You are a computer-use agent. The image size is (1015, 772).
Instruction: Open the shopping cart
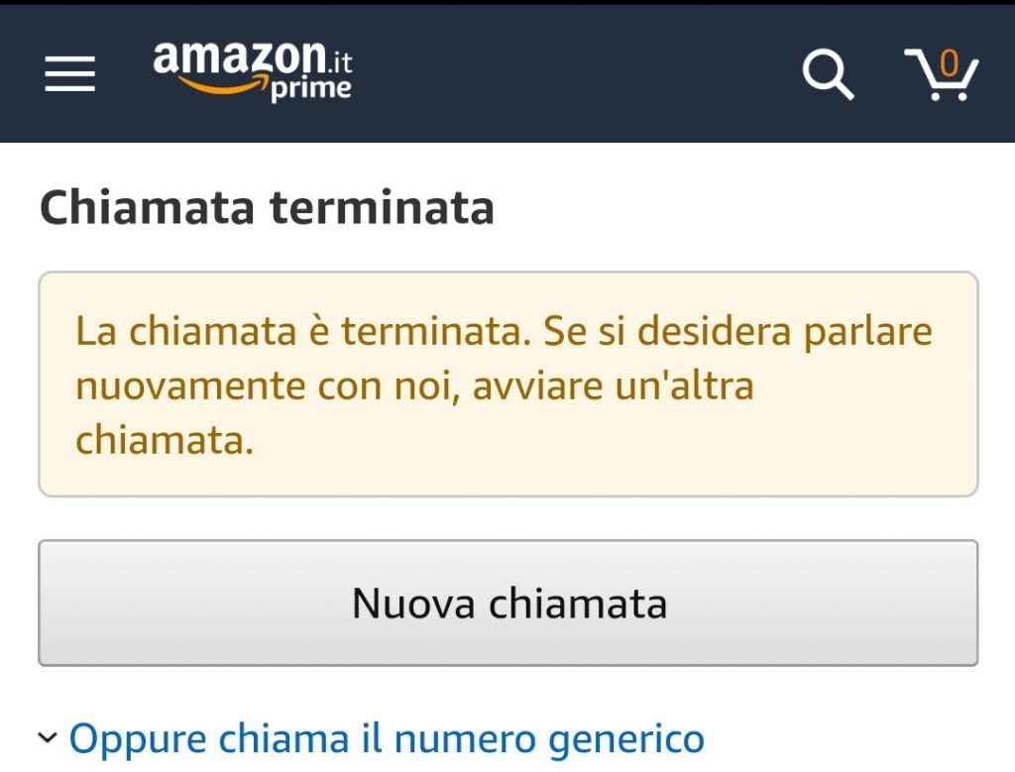click(x=942, y=75)
